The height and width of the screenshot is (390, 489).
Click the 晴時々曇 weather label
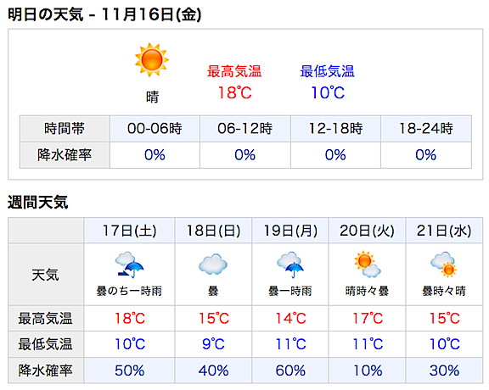point(367,292)
